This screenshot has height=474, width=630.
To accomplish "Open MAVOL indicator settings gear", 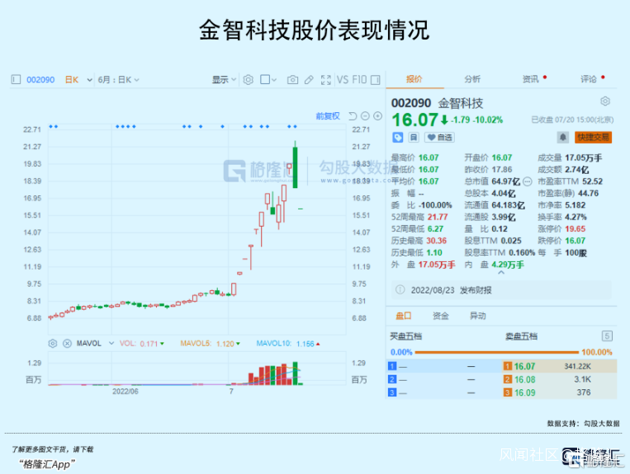I will (x=53, y=344).
